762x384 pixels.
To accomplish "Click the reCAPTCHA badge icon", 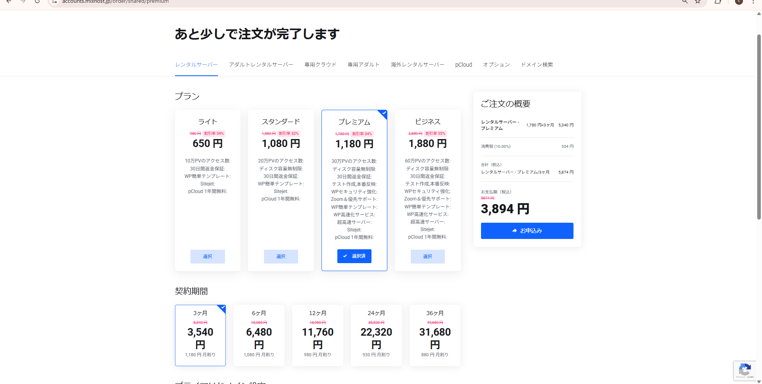I will click(x=745, y=371).
